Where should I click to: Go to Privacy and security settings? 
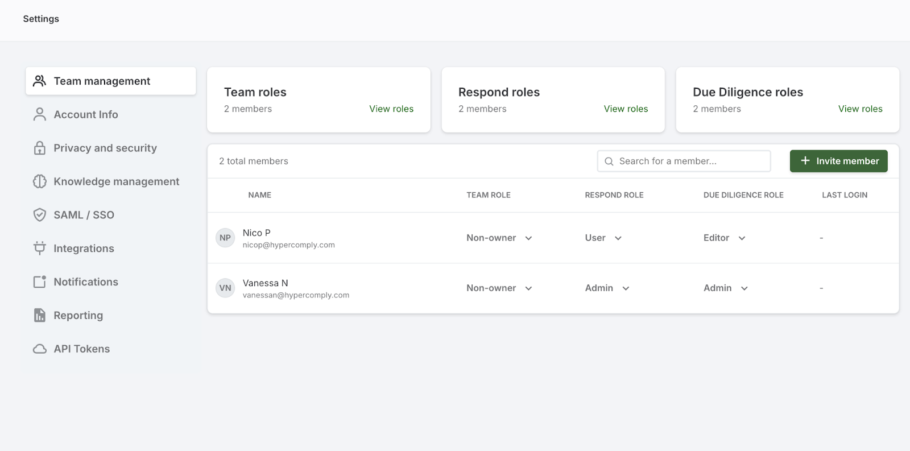111,148
